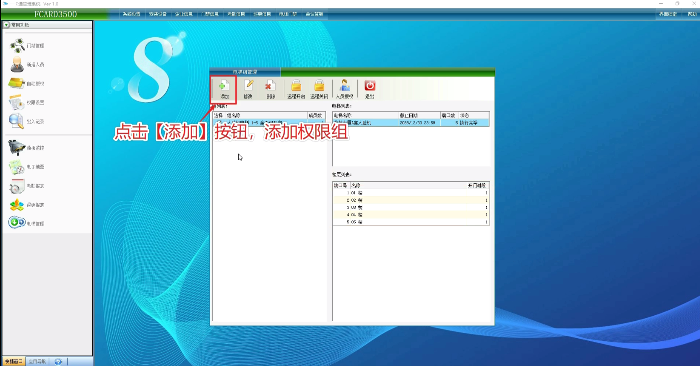The image size is (700, 366).
Task: Click the 端口号 column header
Action: (x=341, y=185)
